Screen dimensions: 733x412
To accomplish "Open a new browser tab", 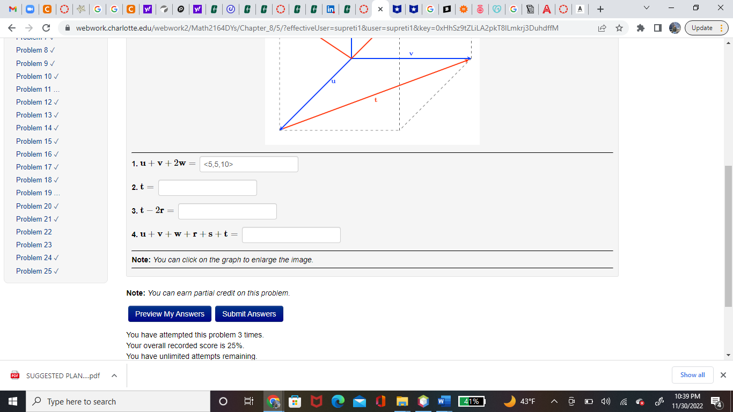I will 600,9.
